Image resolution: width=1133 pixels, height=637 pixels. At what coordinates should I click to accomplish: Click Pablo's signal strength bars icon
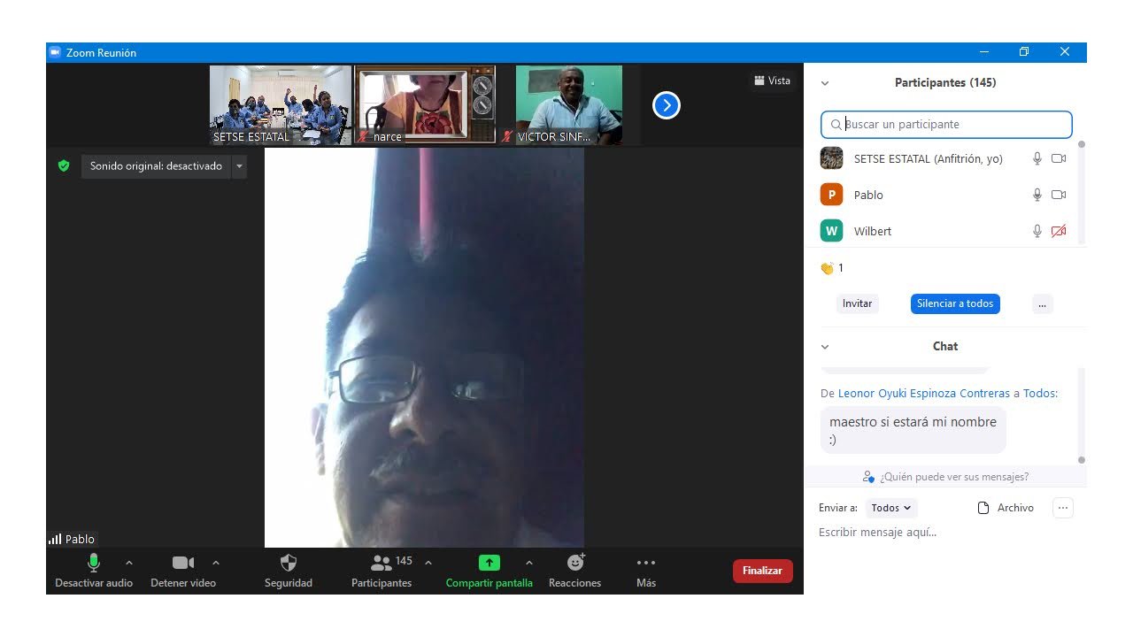click(x=55, y=539)
